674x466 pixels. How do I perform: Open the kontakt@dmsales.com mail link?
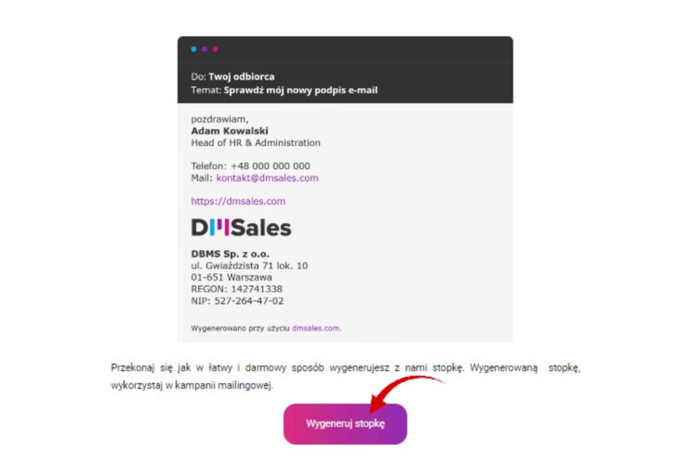[267, 178]
